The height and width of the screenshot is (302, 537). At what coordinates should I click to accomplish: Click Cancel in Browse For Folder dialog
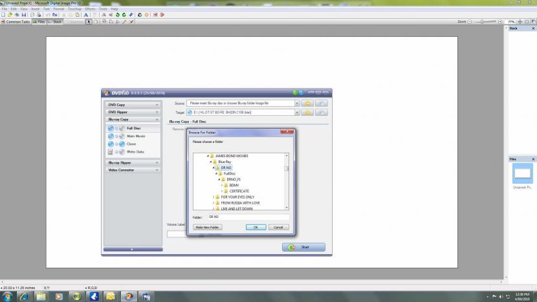click(x=278, y=228)
